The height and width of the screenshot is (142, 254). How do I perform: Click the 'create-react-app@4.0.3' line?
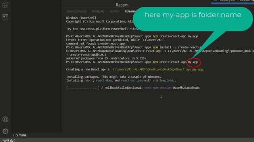pos(86,54)
